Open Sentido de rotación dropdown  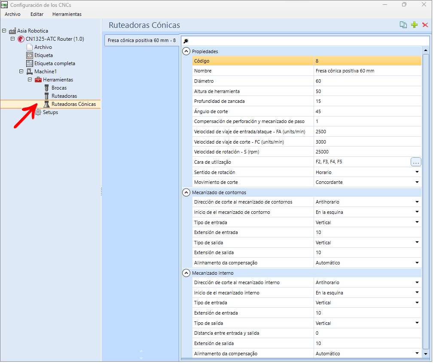[417, 172]
